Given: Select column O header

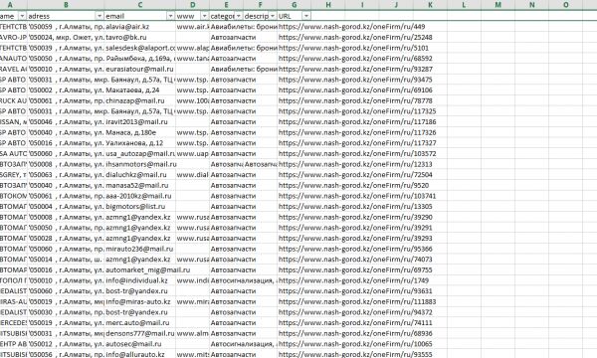Looking at the screenshot, I should [566, 5].
